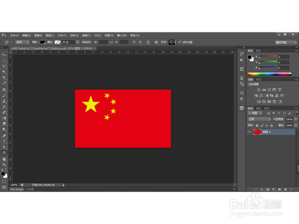The width and height of the screenshot is (299, 224).
Task: Open workspace switcher dropdown
Action: tap(286, 42)
